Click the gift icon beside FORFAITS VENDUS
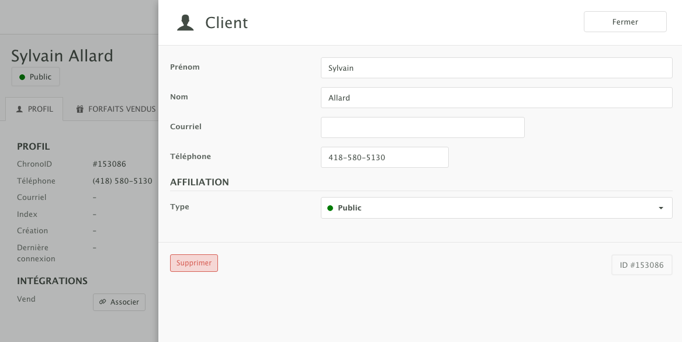Screen dimensions: 682x342 point(80,109)
